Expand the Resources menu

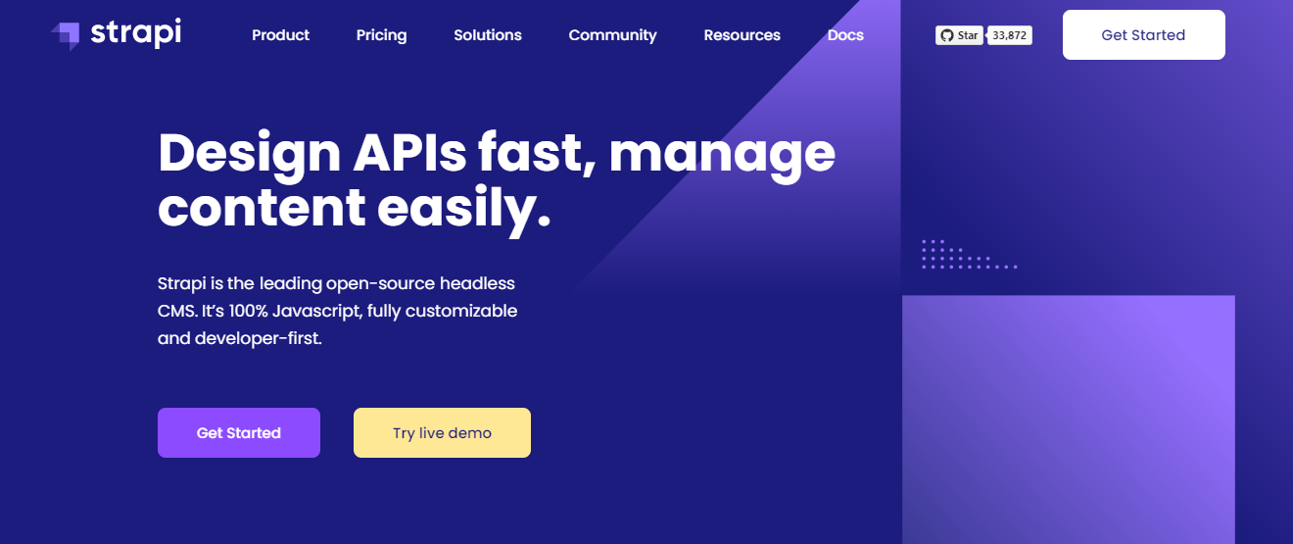[x=742, y=35]
